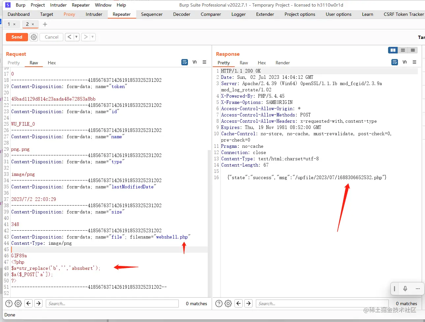Open Response search help icon
This screenshot has width=425, height=322.
click(219, 304)
